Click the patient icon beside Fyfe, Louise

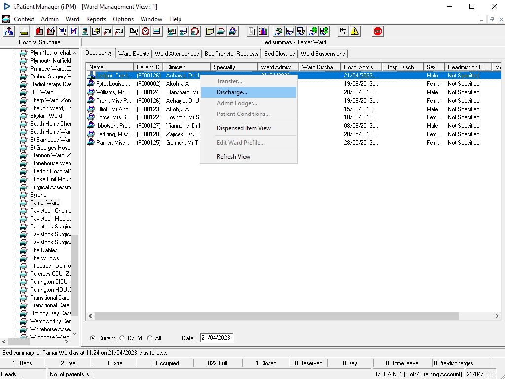(x=91, y=84)
